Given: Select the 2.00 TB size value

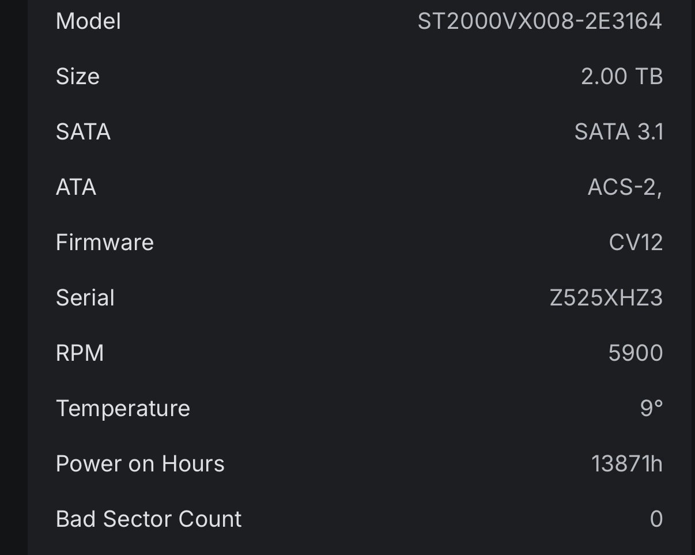Looking at the screenshot, I should [x=622, y=77].
